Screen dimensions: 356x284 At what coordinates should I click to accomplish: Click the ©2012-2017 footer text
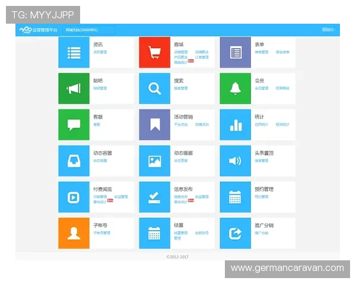pos(177,257)
